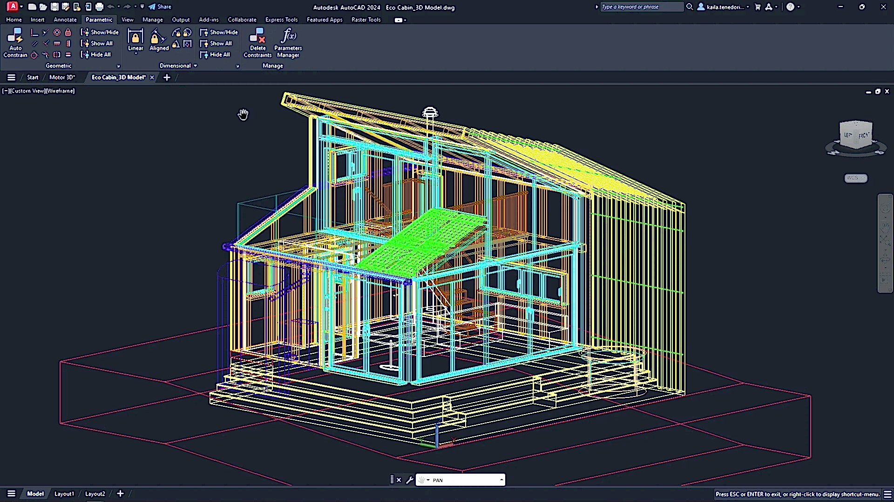Click the Share button

(160, 7)
